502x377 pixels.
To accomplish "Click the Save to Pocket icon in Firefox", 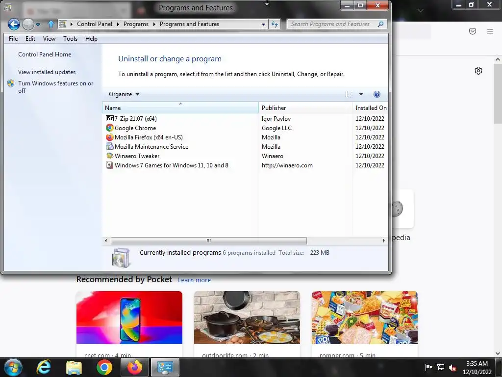I will [473, 31].
